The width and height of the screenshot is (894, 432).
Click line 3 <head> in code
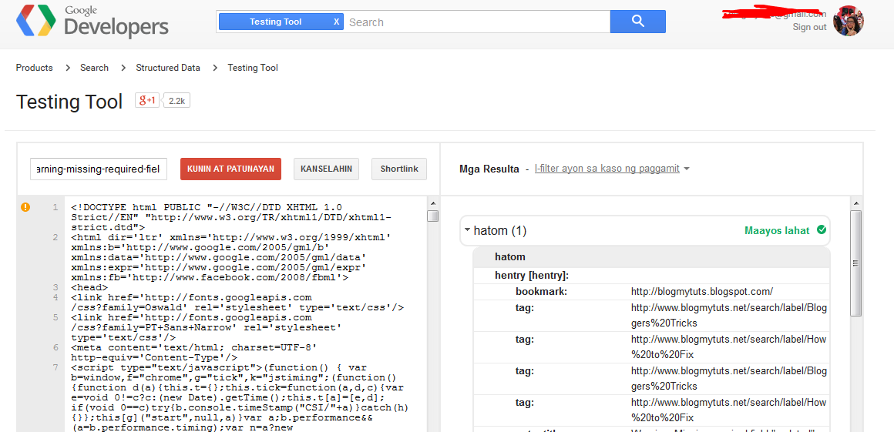[x=88, y=287]
